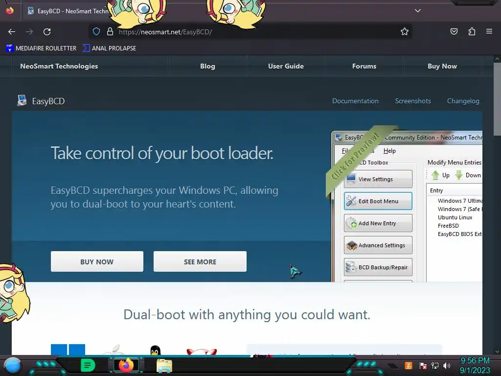Click the 'Windows 7 Ultima' entry text
This screenshot has width=501, height=376.
(x=460, y=201)
